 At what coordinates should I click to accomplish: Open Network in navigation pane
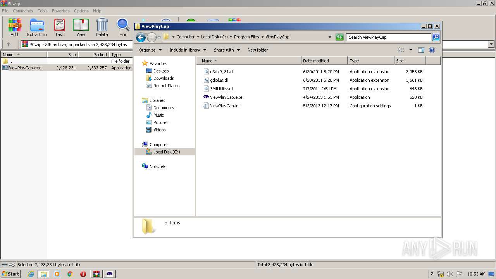pos(157,167)
